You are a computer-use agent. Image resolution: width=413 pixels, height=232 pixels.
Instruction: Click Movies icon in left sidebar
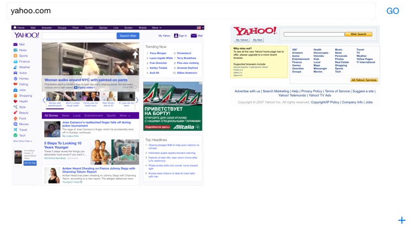[15, 124]
